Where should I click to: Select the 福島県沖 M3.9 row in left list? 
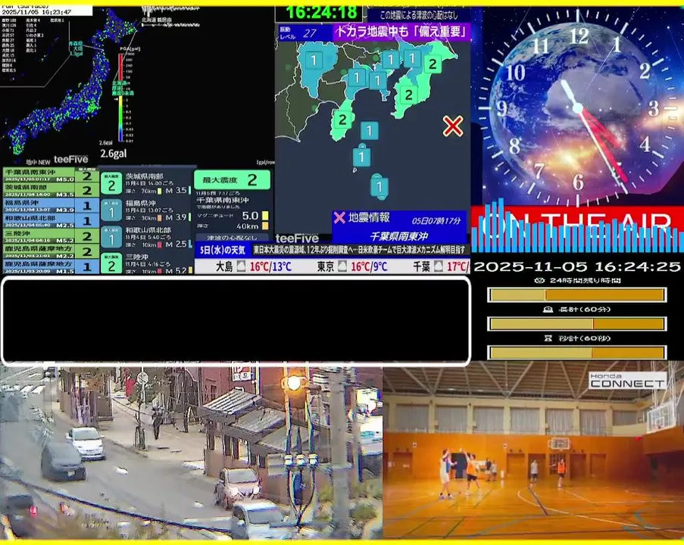click(x=51, y=206)
